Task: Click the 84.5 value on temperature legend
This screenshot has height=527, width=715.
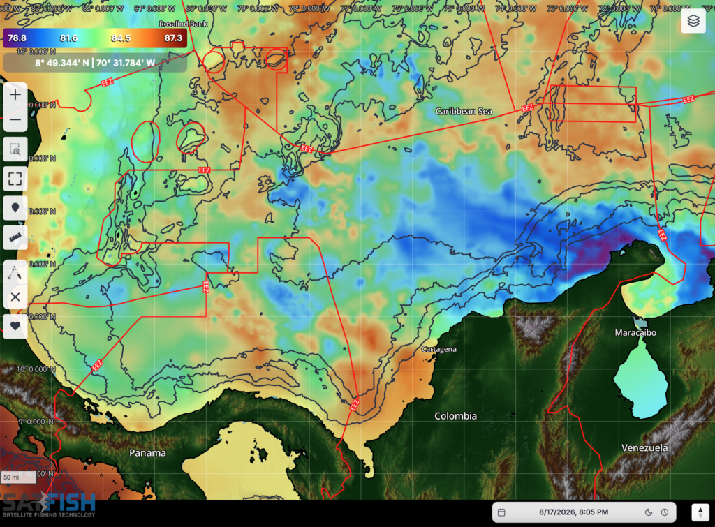Action: click(x=121, y=38)
